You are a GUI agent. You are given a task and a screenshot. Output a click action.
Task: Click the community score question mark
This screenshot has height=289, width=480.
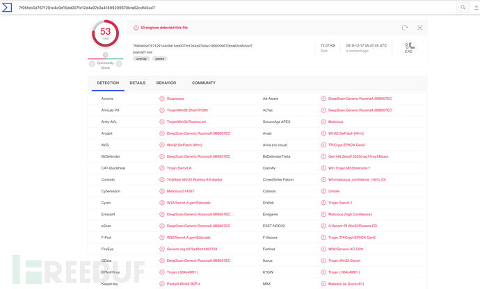point(105,55)
